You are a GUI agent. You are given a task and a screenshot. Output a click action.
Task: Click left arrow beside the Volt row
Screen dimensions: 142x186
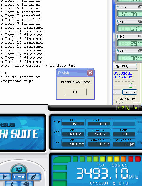coord(138,132)
